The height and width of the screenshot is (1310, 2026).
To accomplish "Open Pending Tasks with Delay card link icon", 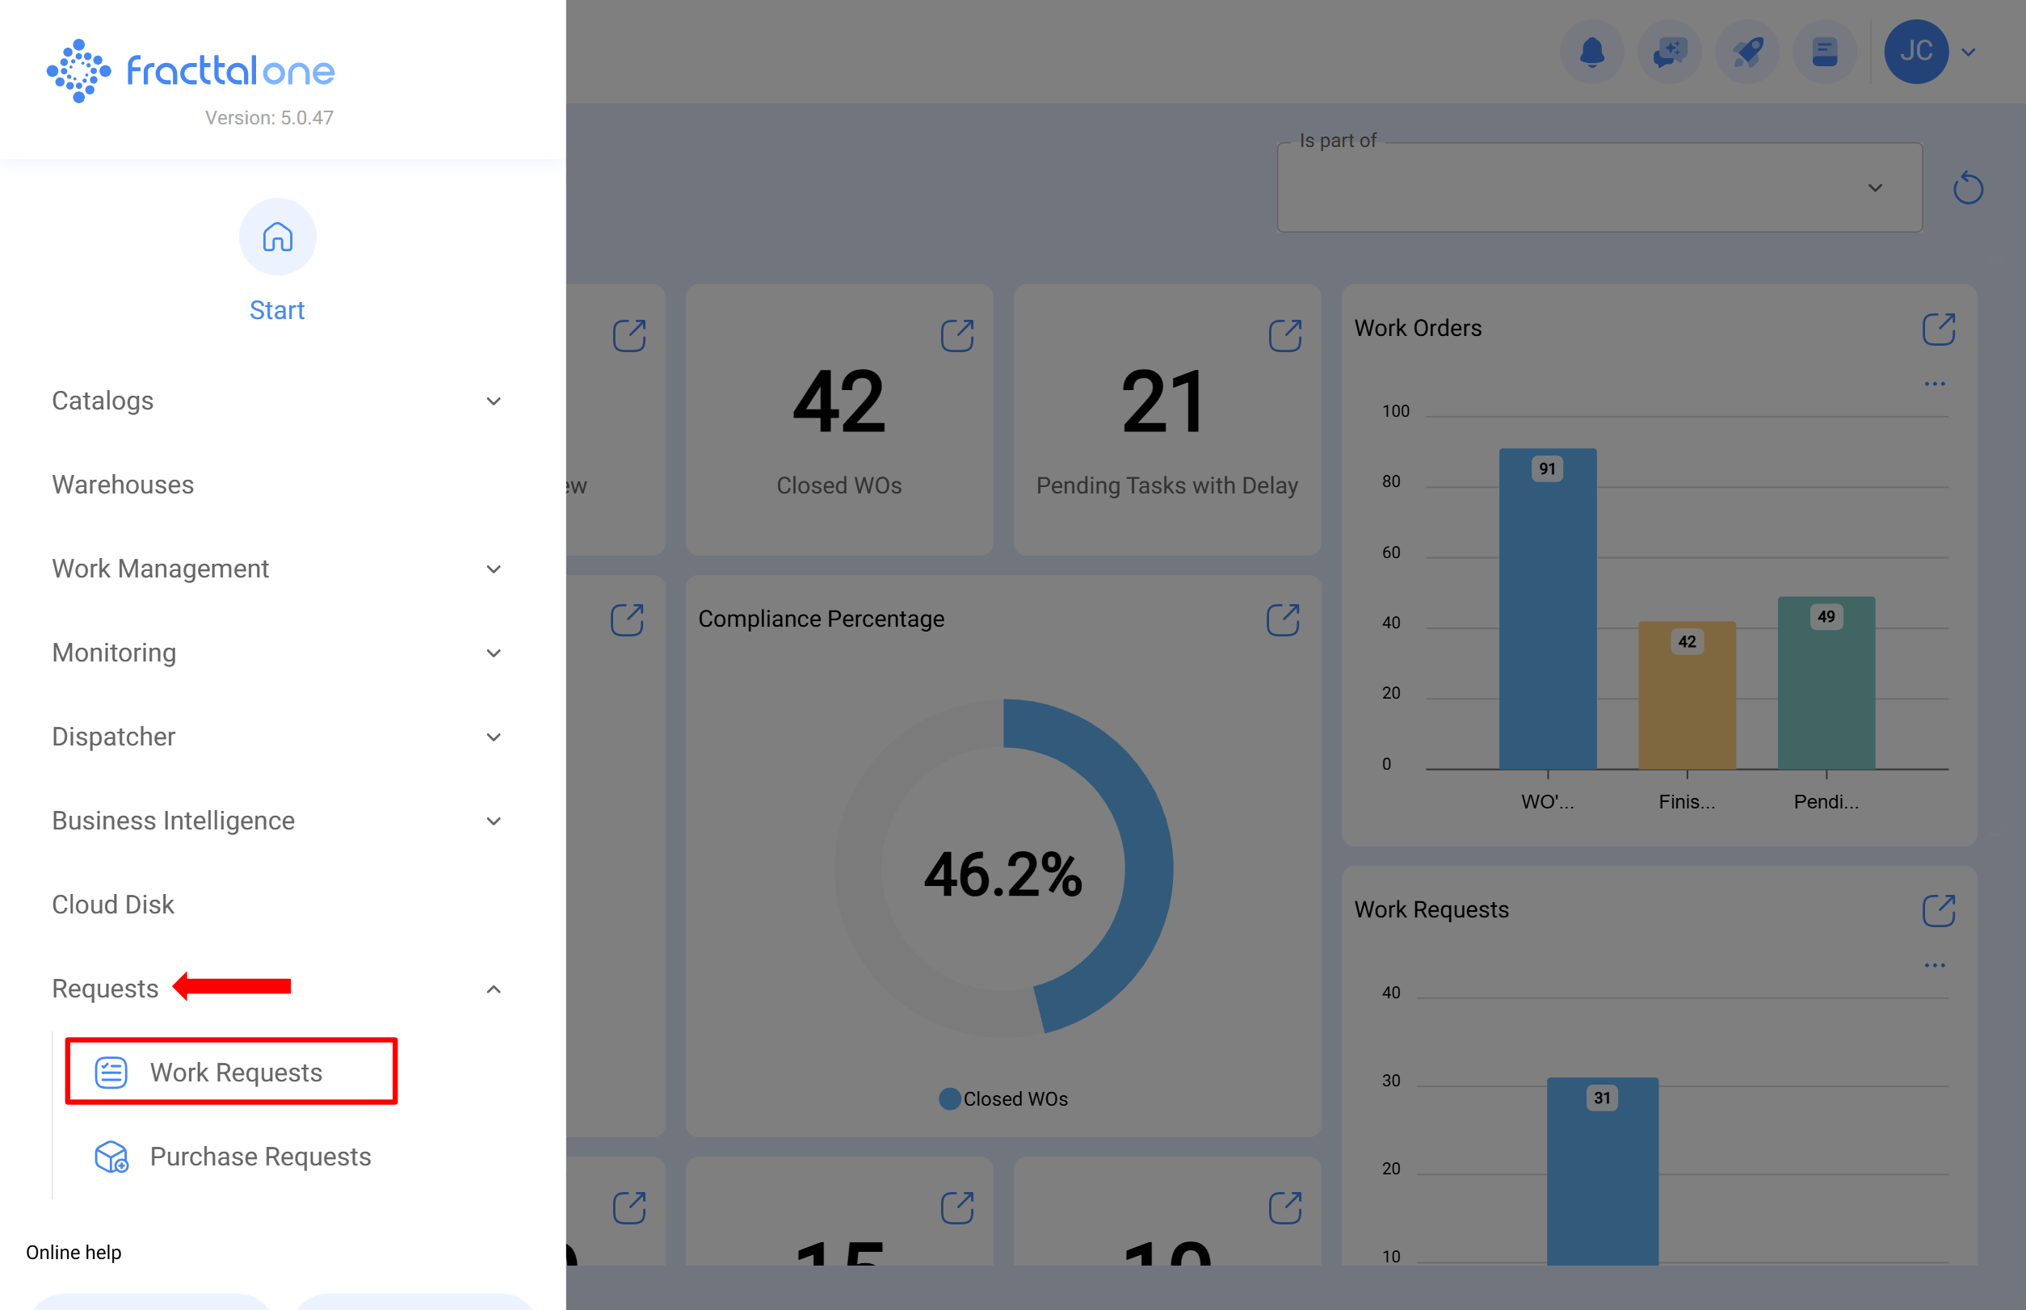I will 1285,335.
